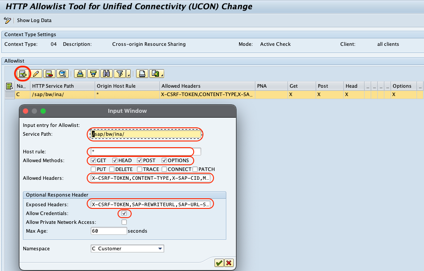Click Show Log Data
Screen dimensions: 424x271
tap(34, 20)
